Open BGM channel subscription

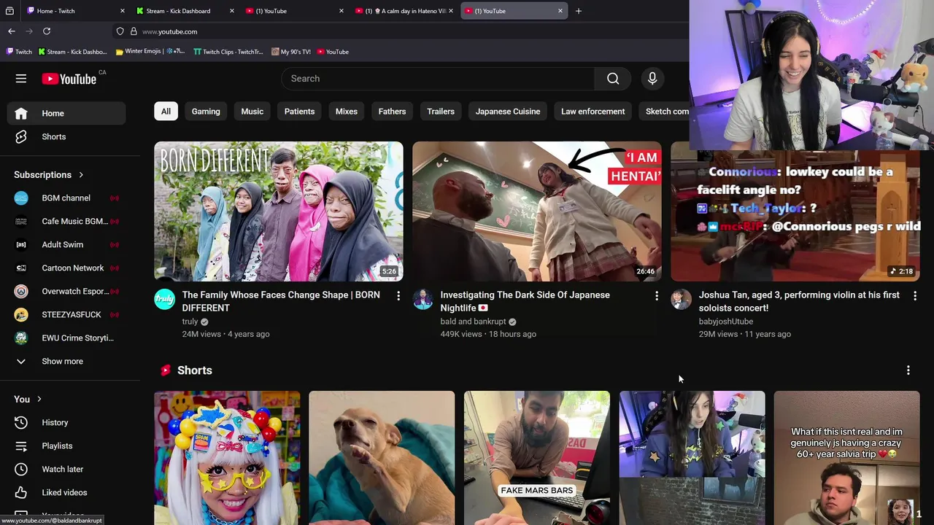tap(66, 198)
